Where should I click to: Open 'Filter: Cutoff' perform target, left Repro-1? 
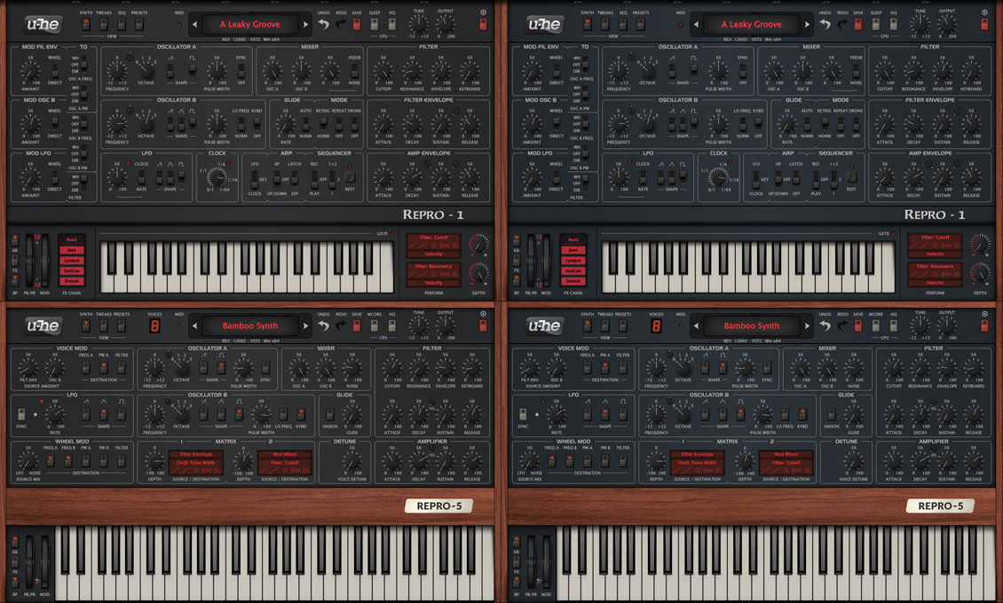click(x=434, y=238)
